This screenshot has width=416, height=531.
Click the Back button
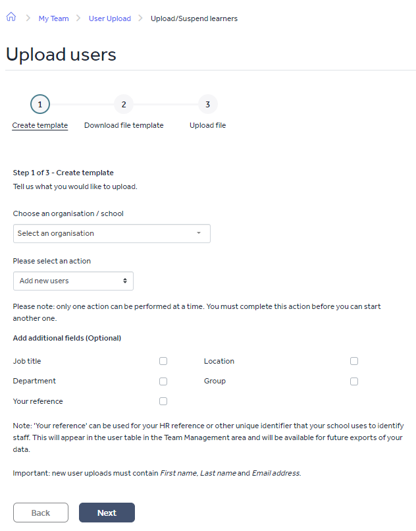[40, 513]
